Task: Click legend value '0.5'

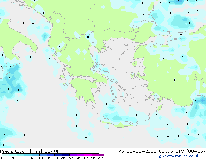Action: click(x=11, y=158)
